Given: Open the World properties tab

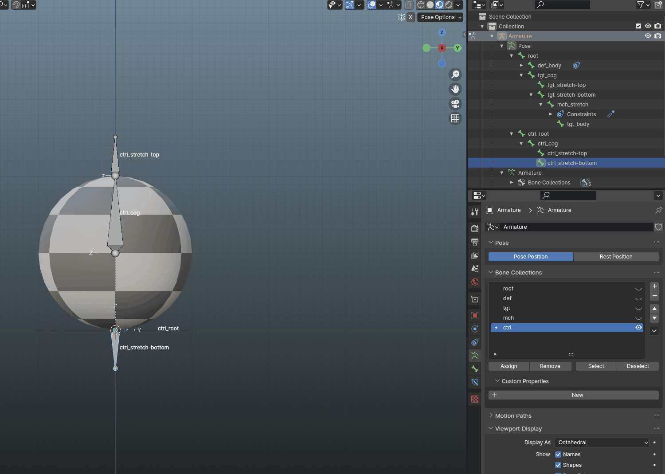Looking at the screenshot, I should [x=475, y=282].
